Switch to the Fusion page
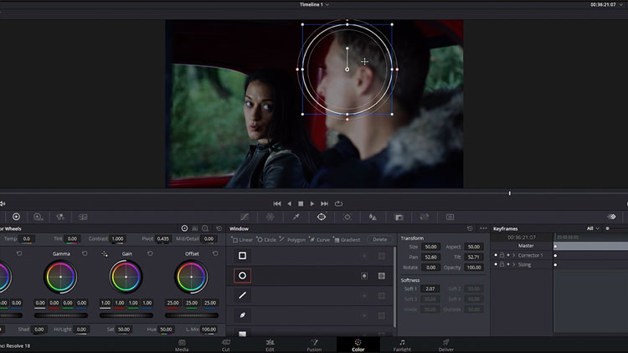The height and width of the screenshot is (353, 628). pyautogui.click(x=314, y=345)
